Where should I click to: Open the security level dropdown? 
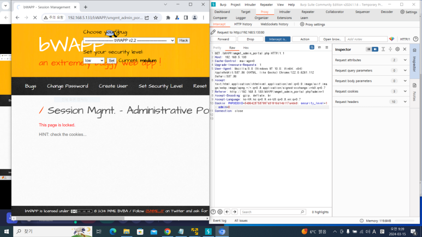(x=94, y=60)
